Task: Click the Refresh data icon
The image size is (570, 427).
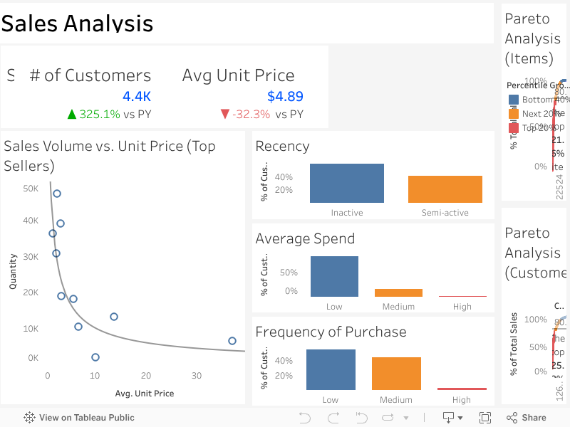Action: (387, 418)
